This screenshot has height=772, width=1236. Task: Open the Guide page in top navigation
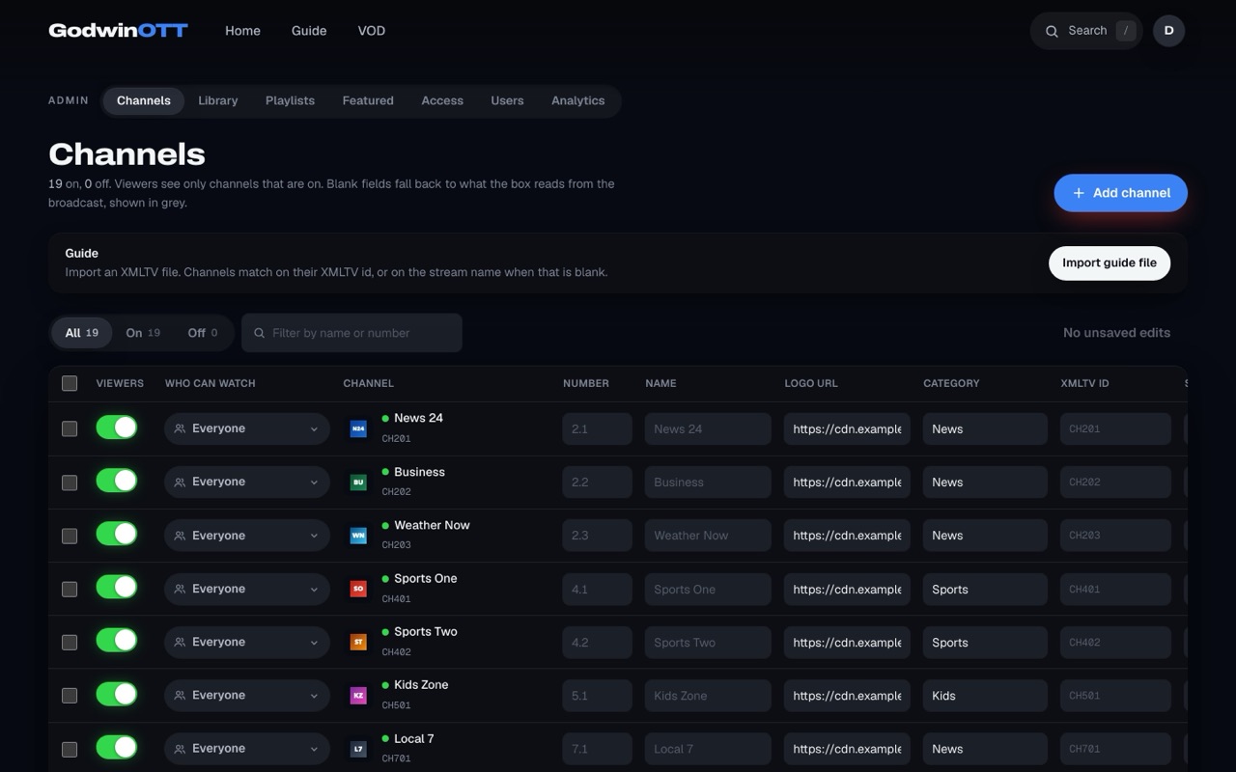click(309, 31)
